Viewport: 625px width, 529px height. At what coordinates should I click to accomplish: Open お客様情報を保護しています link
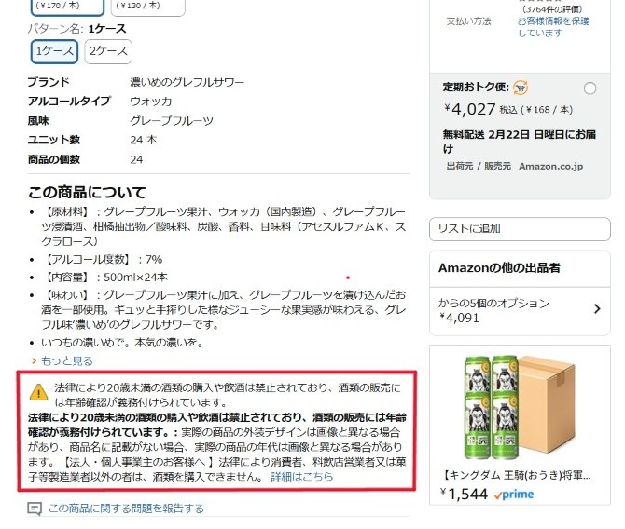(x=553, y=27)
